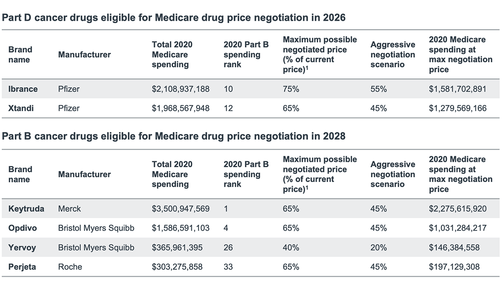Click Yervoy's 40% maximum negotiated price
Image resolution: width=502 pixels, height=290 pixels.
(291, 247)
